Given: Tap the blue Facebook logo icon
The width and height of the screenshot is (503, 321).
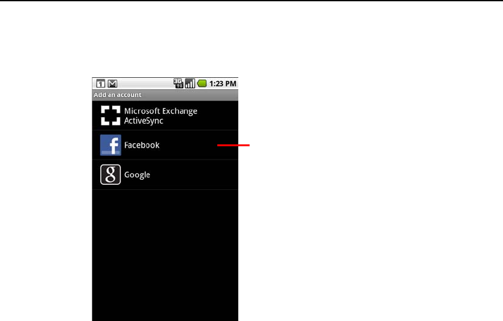Looking at the screenshot, I should coord(111,145).
